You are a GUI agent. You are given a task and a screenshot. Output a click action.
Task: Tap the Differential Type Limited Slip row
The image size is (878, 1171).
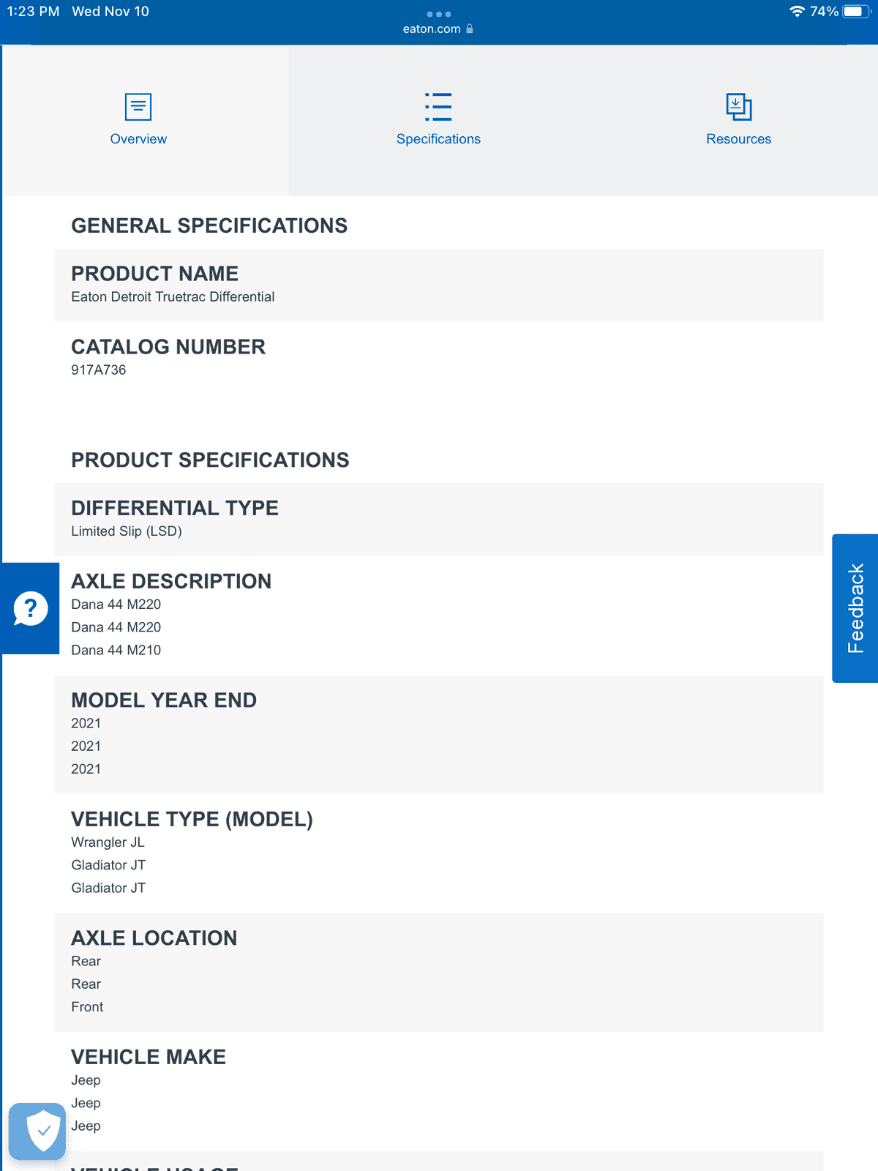tap(439, 520)
